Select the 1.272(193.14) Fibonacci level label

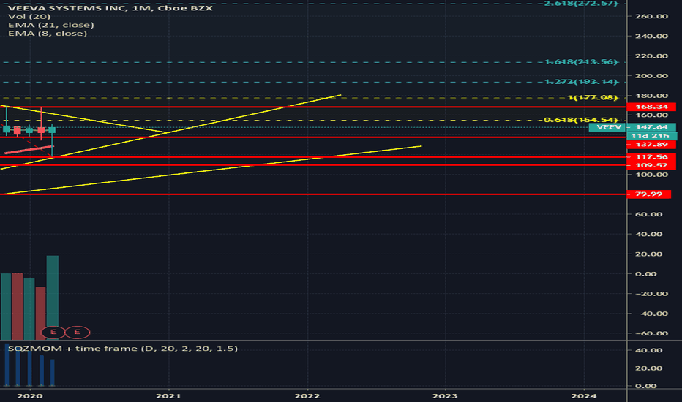[x=581, y=82]
